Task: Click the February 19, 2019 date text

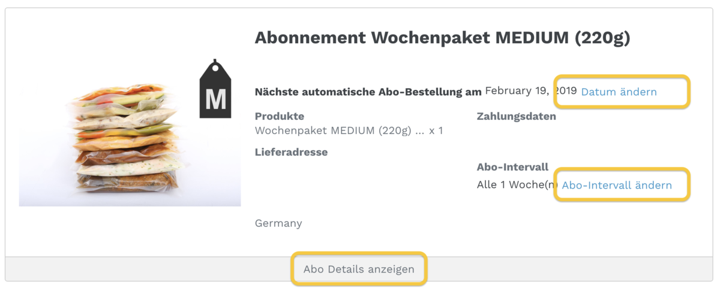Action: click(530, 91)
